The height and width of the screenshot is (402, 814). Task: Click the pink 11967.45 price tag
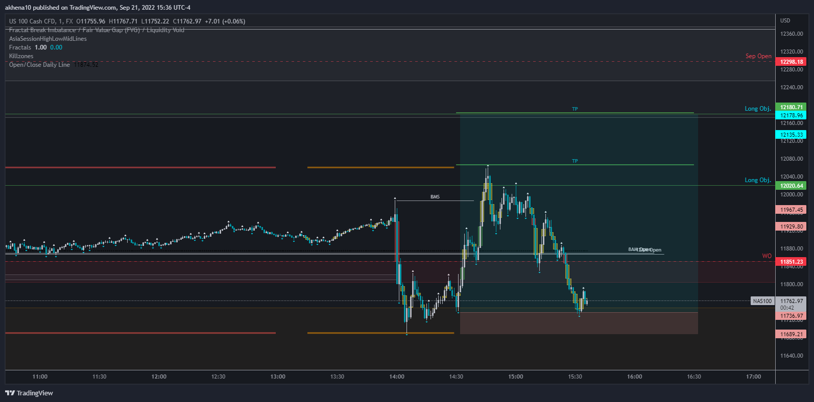point(791,210)
